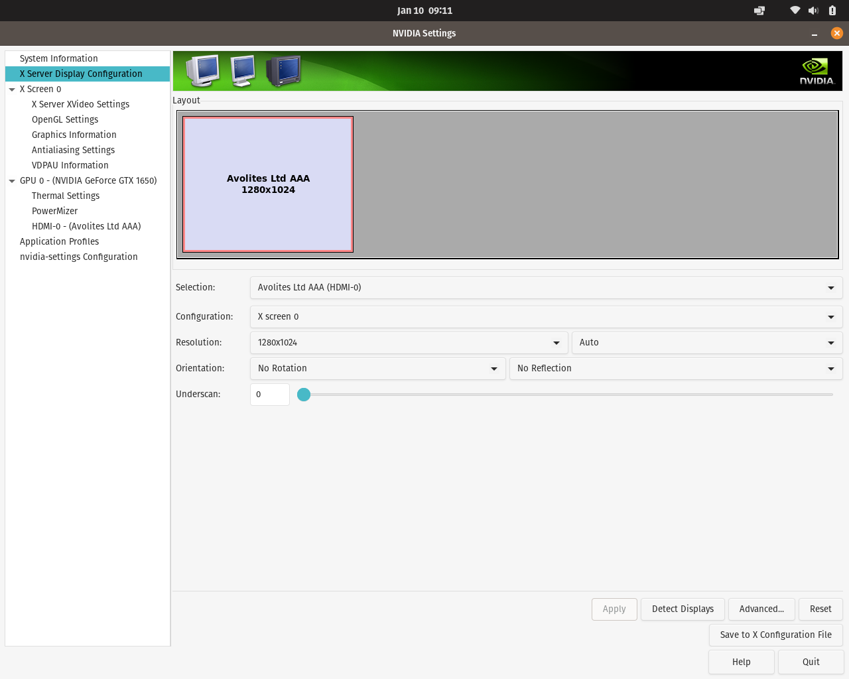849x679 pixels.
Task: Select Avolites Ltd AAA display in layout
Action: pos(268,184)
